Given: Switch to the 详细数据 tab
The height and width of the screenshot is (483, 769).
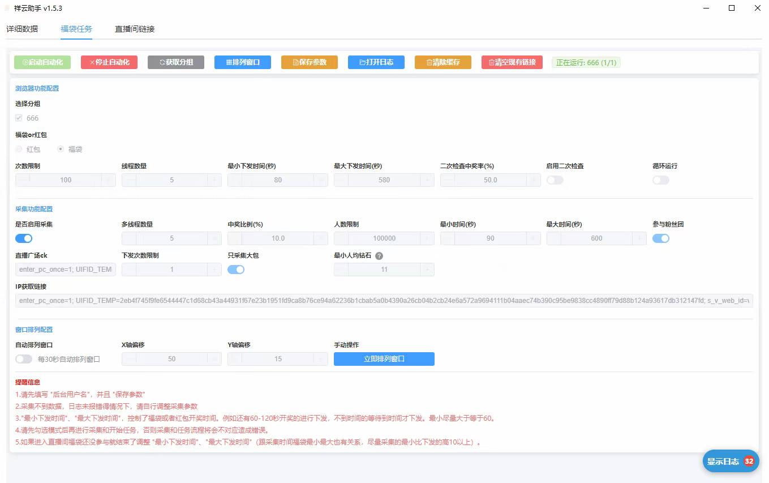Looking at the screenshot, I should [22, 29].
